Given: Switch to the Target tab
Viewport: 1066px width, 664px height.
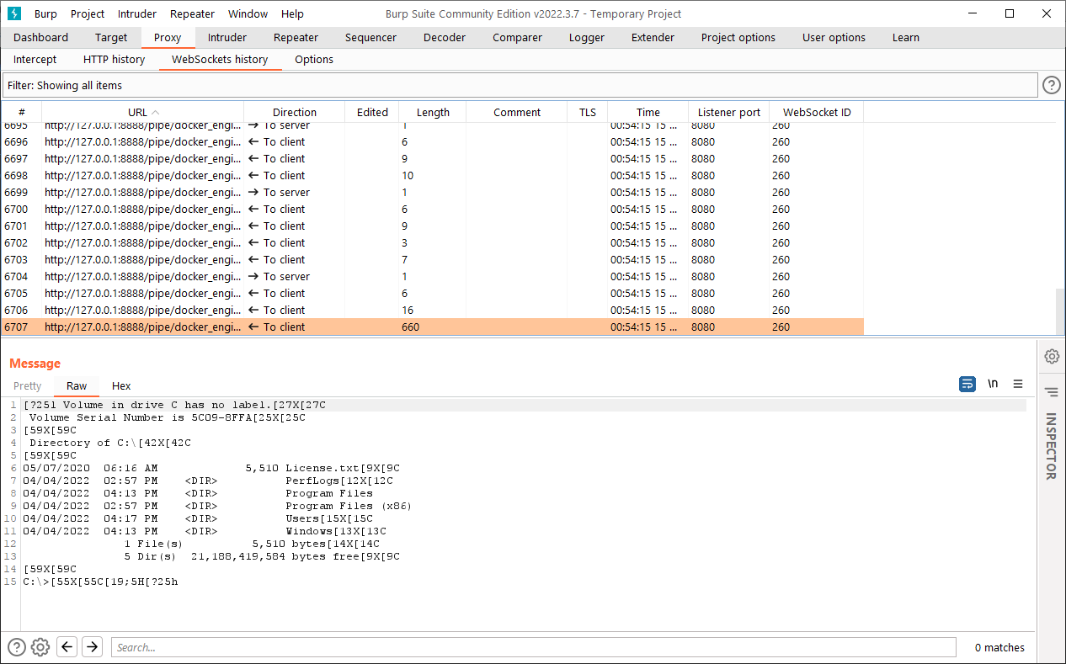Looking at the screenshot, I should [111, 37].
